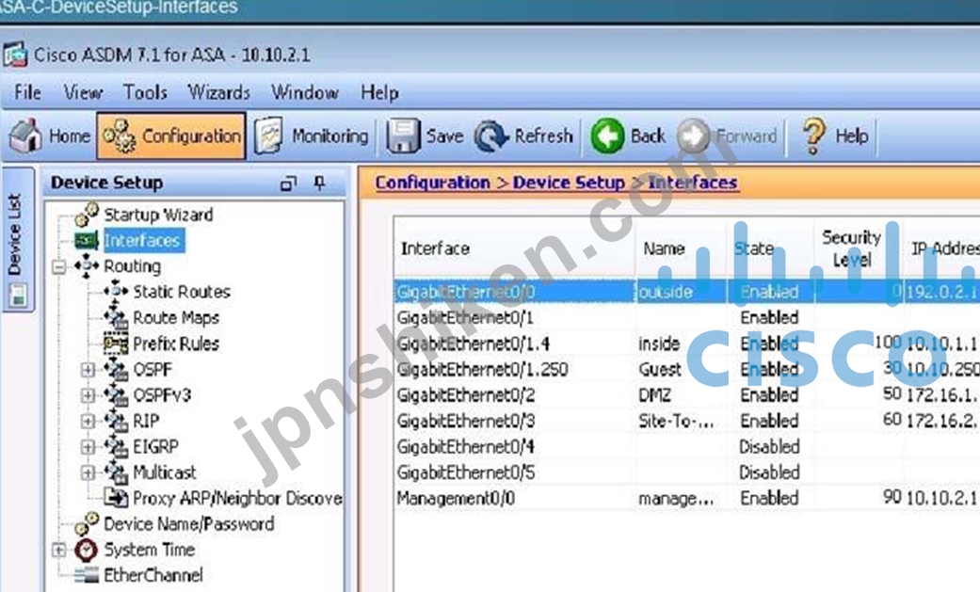Open the File menu
Image resolution: width=980 pixels, height=592 pixels.
pos(27,92)
